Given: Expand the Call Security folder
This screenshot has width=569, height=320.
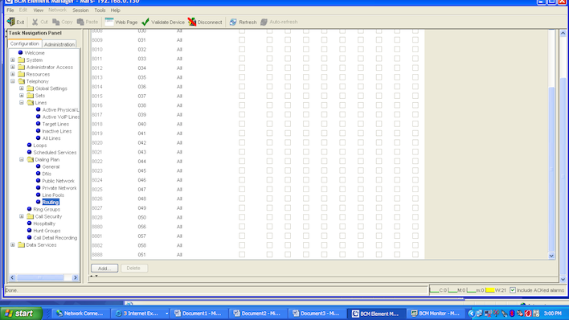Looking at the screenshot, I should click(x=22, y=216).
